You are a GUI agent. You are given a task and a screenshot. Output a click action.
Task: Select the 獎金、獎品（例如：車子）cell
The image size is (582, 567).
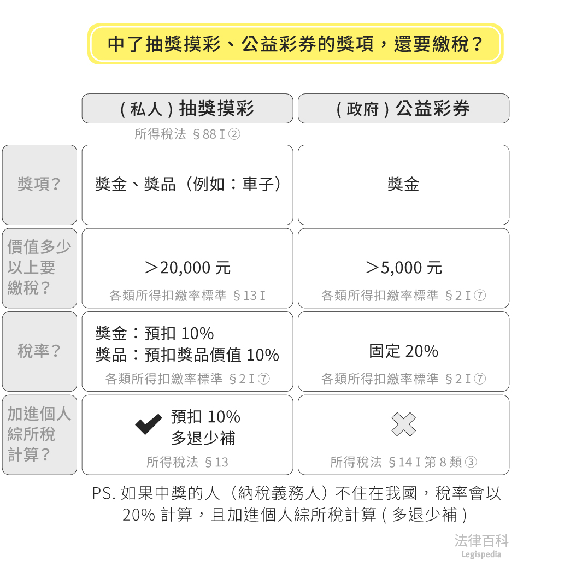click(x=187, y=185)
